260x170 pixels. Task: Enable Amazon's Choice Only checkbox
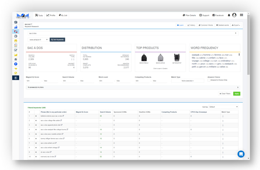coord(209,80)
